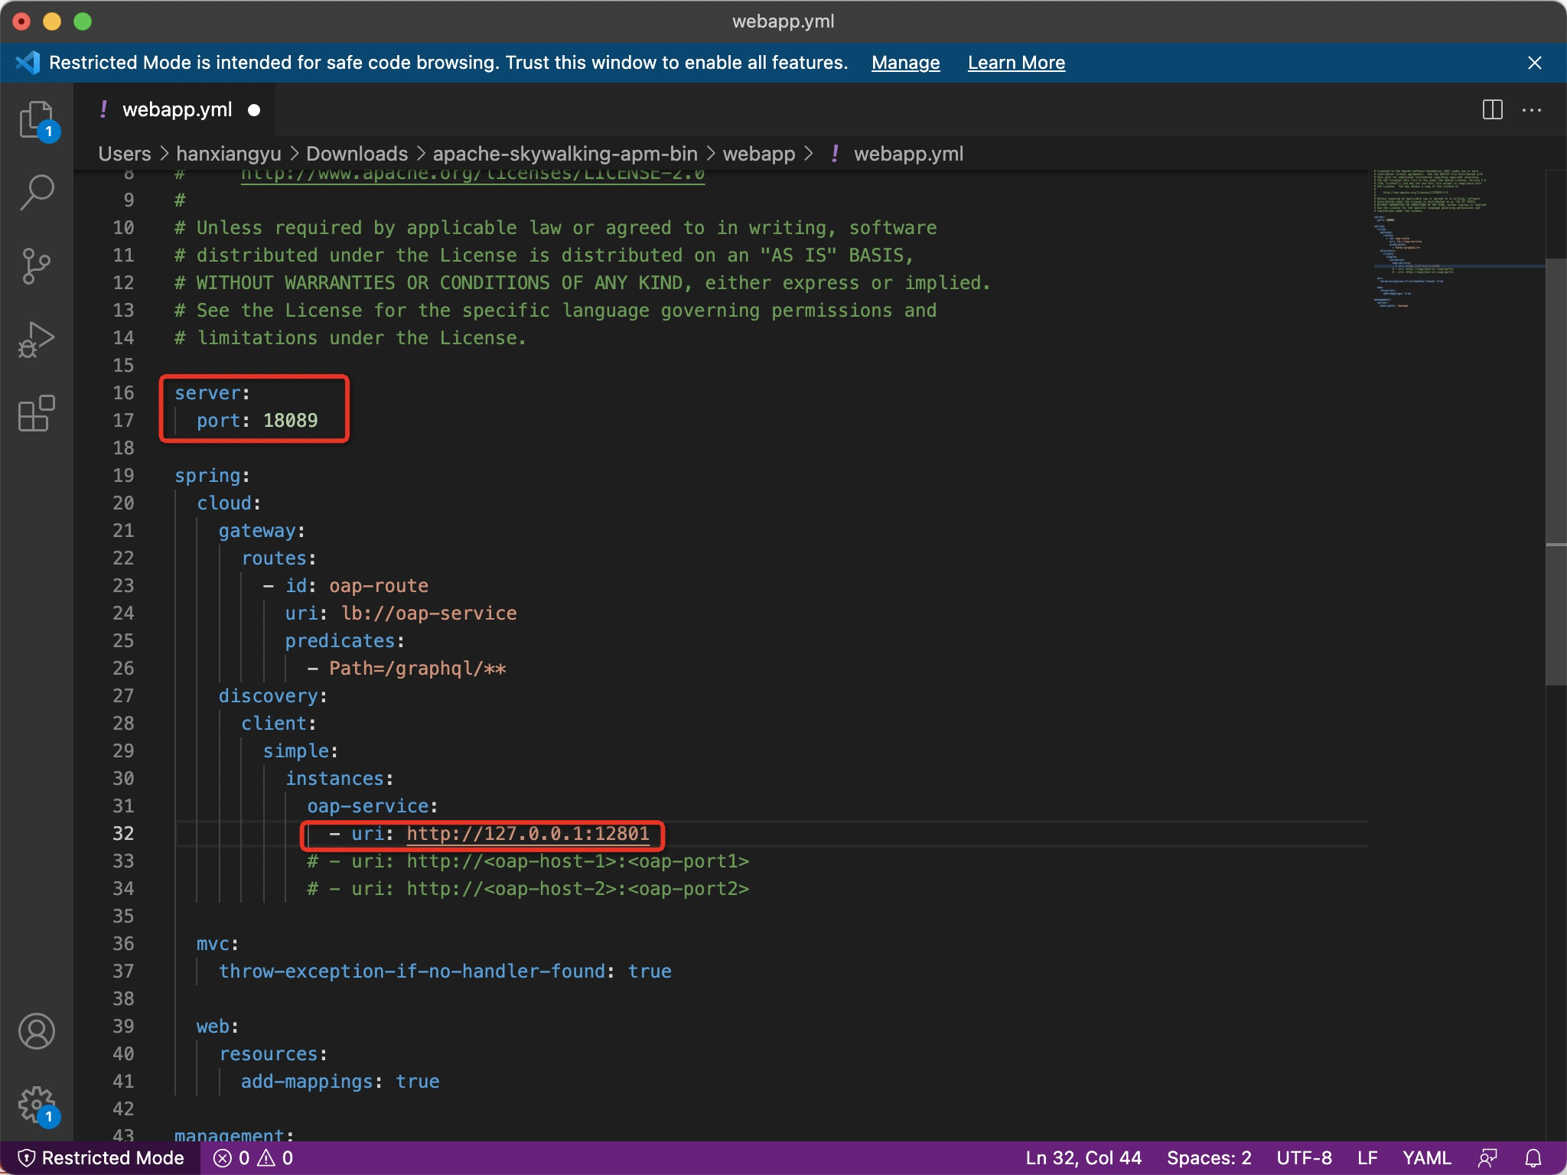Viewport: 1567px width, 1175px height.
Task: Open Manage gear icon in activity bar
Action: pos(36,1105)
